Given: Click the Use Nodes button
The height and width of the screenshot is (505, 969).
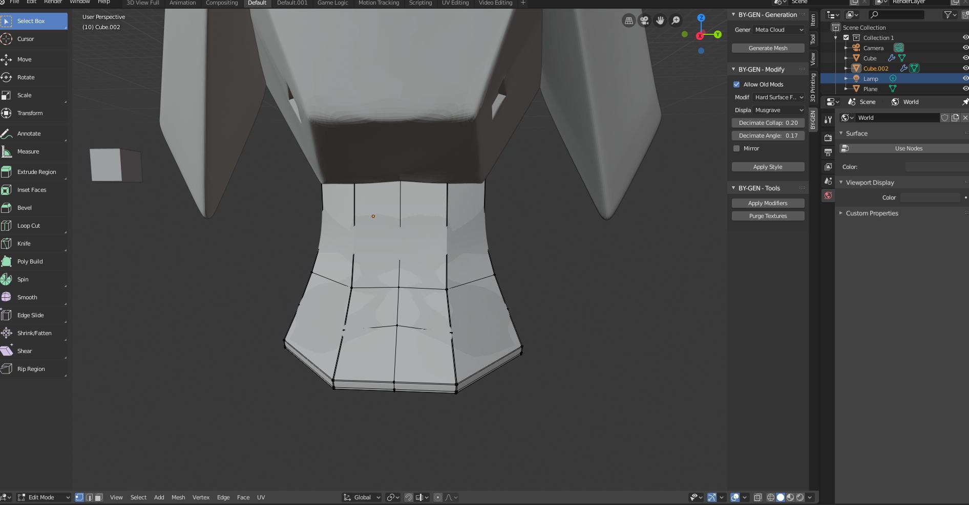Looking at the screenshot, I should point(904,148).
